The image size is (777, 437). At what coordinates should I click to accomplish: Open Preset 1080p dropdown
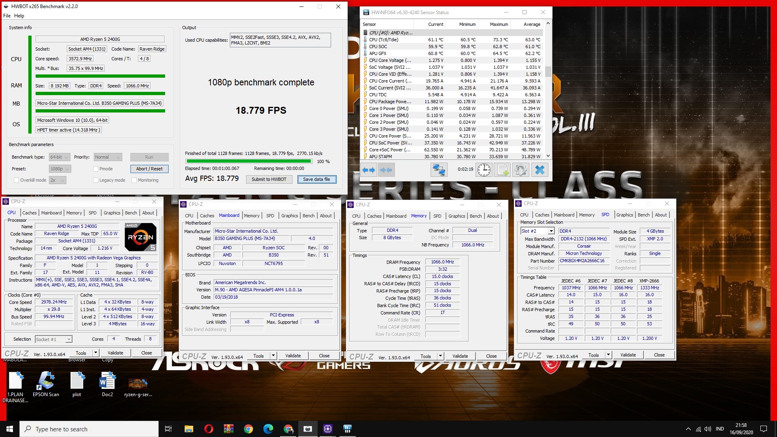[x=60, y=169]
